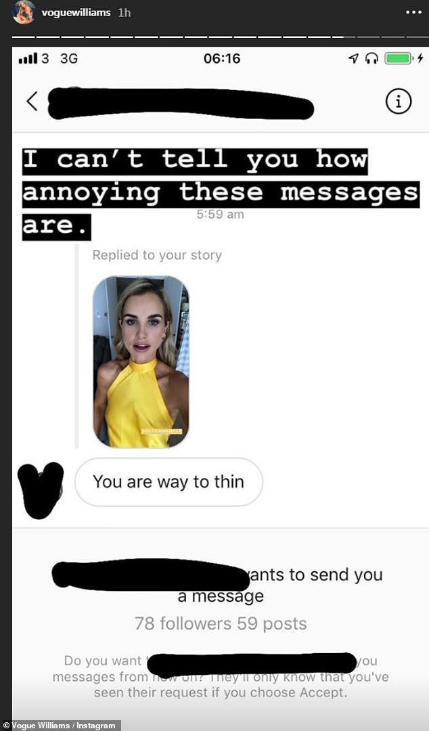The image size is (429, 731).
Task: Open the three-dots story options menu
Action: click(x=413, y=13)
